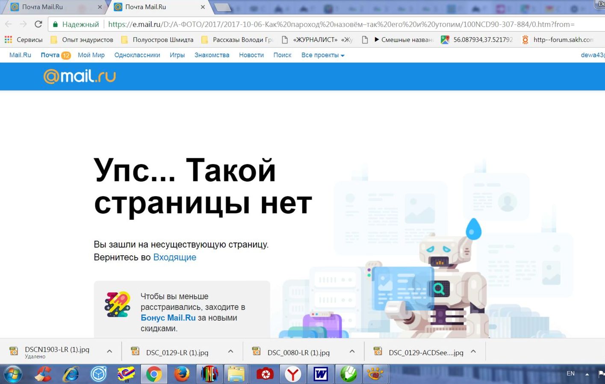Viewport: 605px width, 384px height.
Task: Open the downloaded DSC_0129-LR (1).jpg file
Action: [177, 353]
